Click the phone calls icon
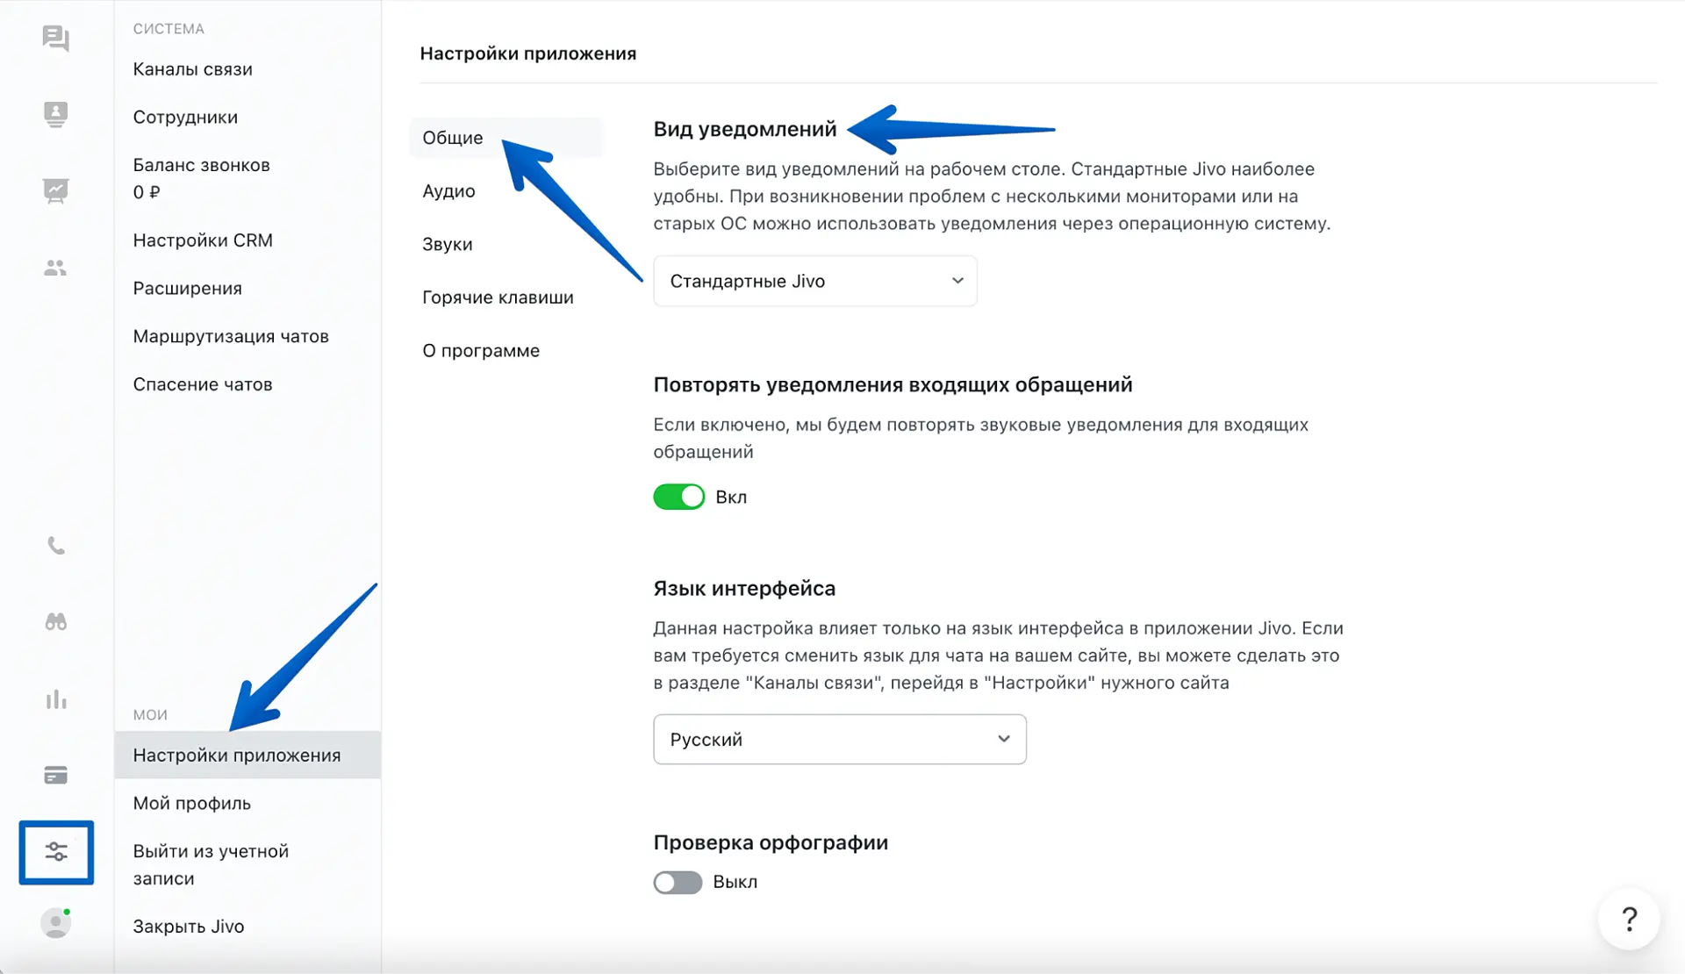 [55, 546]
